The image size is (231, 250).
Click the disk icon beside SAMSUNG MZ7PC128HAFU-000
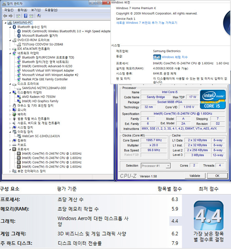19,88
